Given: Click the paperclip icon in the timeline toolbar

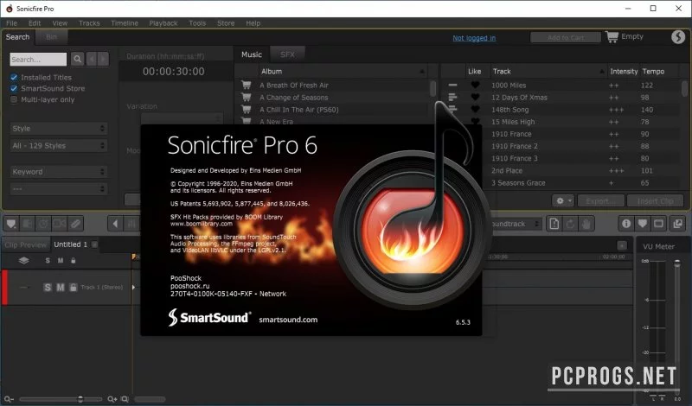Looking at the screenshot, I should (75, 224).
